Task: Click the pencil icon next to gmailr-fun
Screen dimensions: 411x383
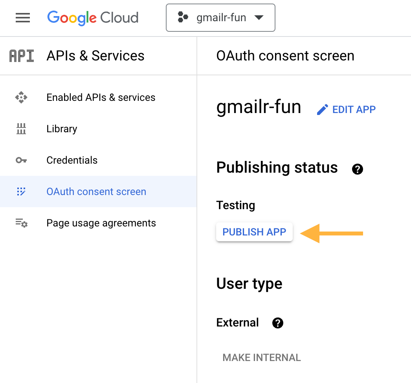Action: pyautogui.click(x=322, y=109)
